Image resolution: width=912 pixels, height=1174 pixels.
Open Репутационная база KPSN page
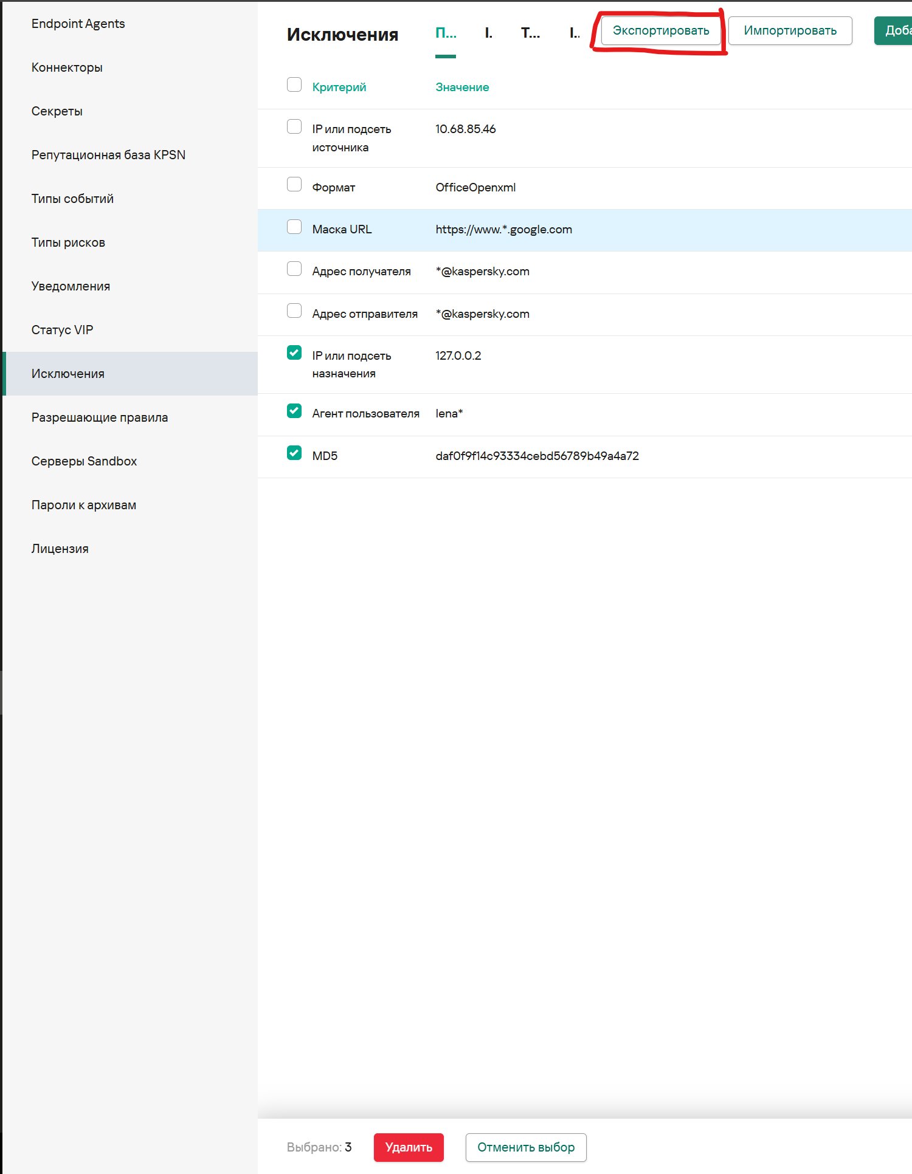click(108, 155)
